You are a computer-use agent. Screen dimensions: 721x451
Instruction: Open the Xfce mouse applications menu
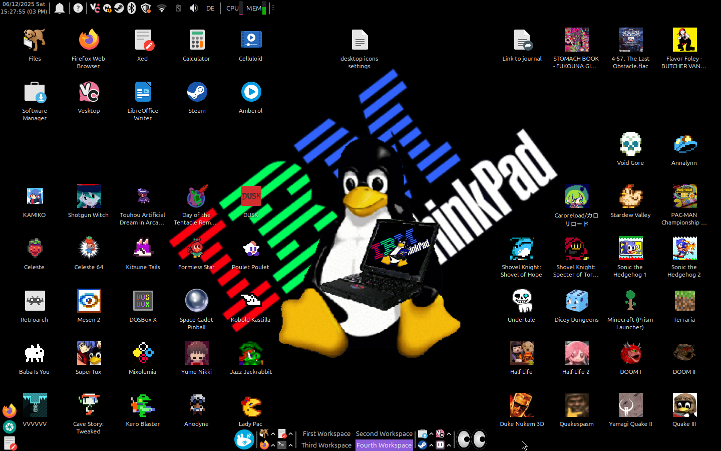click(x=244, y=439)
